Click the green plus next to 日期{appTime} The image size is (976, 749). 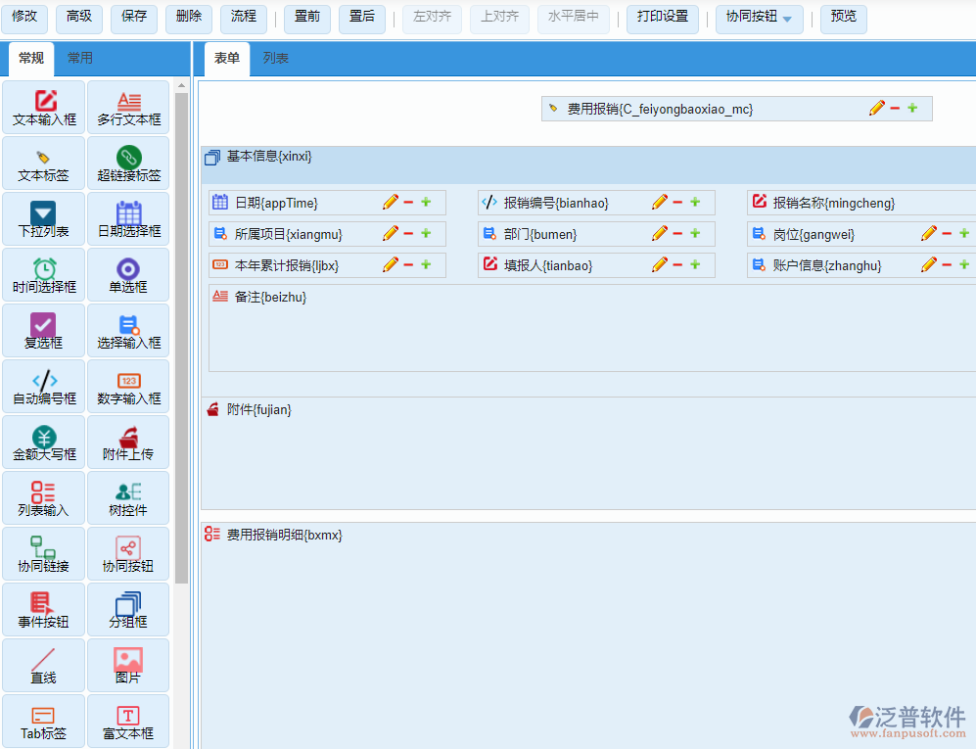coord(426,203)
